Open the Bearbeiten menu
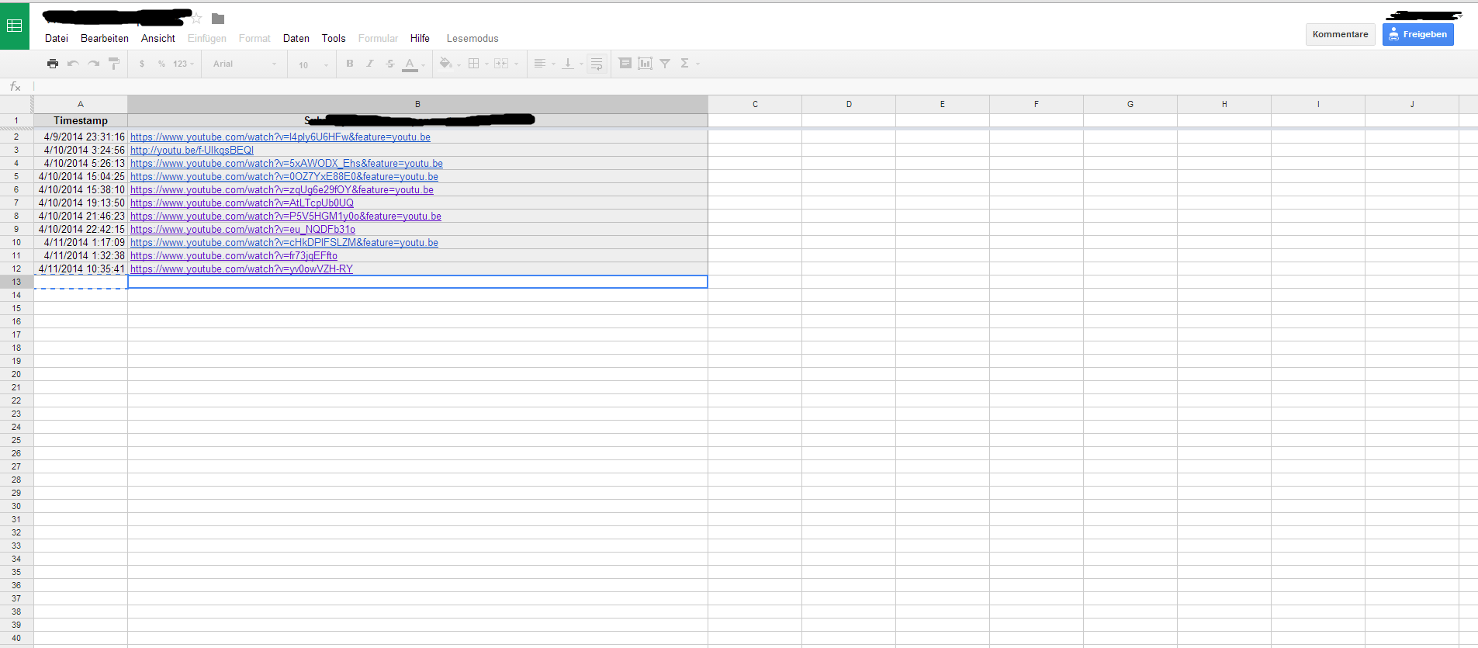The height and width of the screenshot is (648, 1478). 105,38
